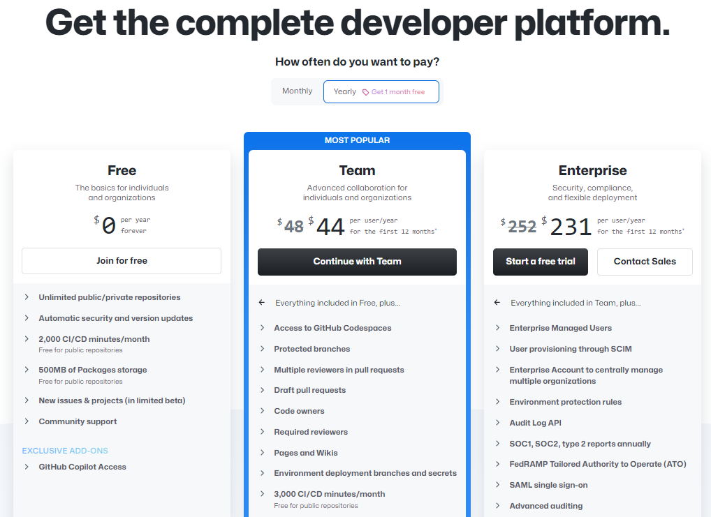Click the Team plan title
This screenshot has height=517, width=711.
(x=357, y=170)
